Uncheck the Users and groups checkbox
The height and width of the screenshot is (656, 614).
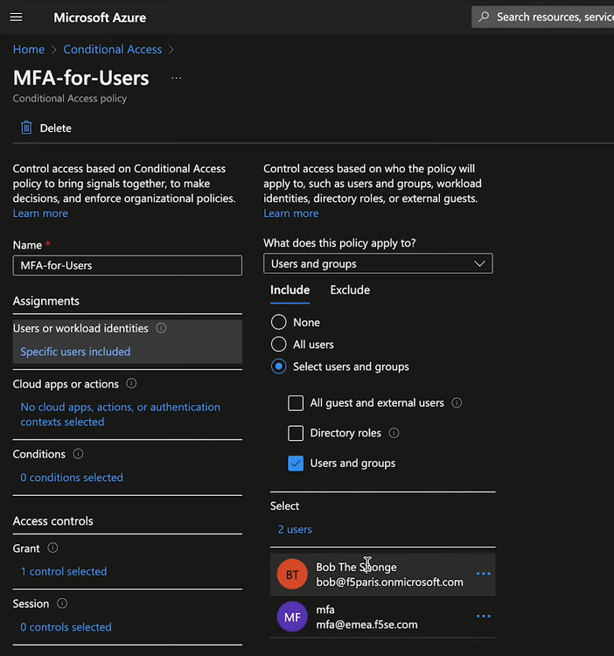click(x=296, y=464)
